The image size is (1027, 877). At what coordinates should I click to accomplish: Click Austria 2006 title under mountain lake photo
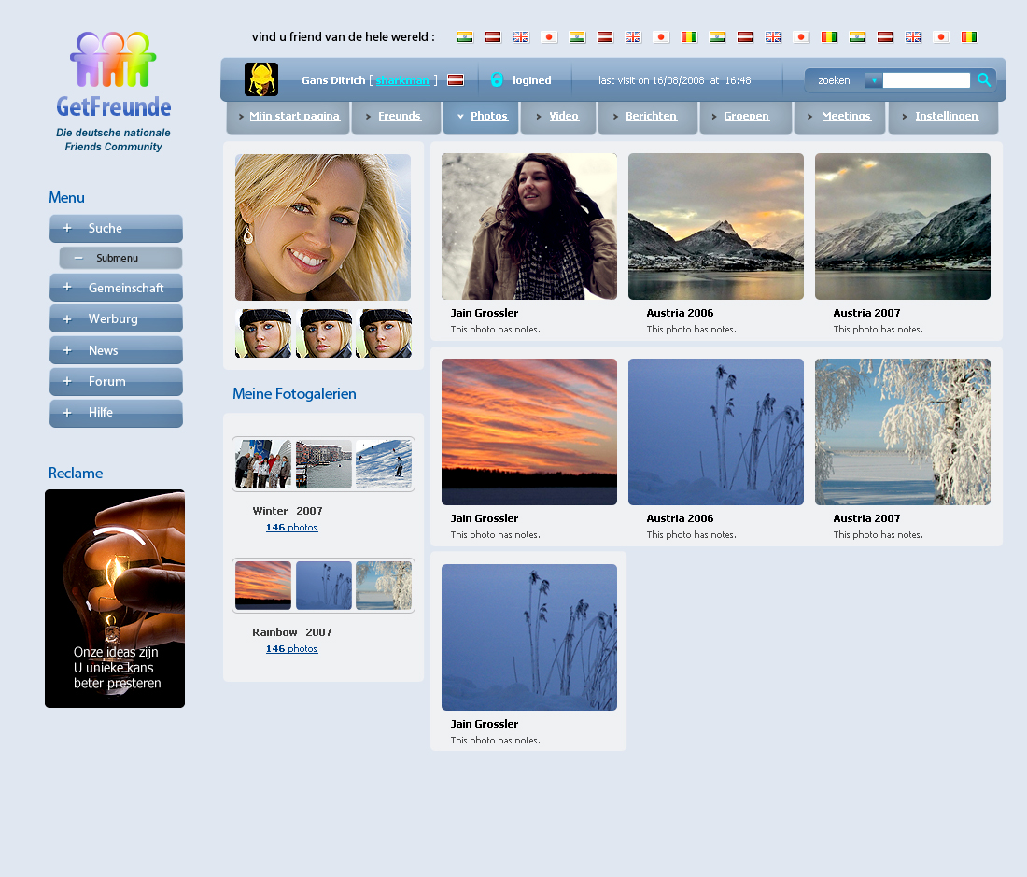coord(680,313)
